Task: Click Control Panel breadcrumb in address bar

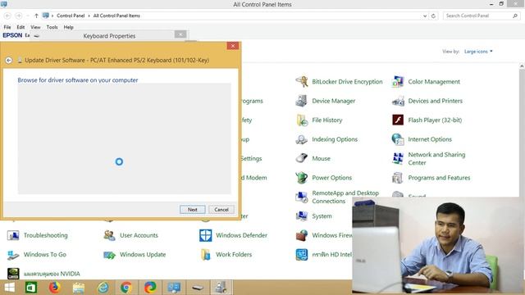Action: (71, 16)
